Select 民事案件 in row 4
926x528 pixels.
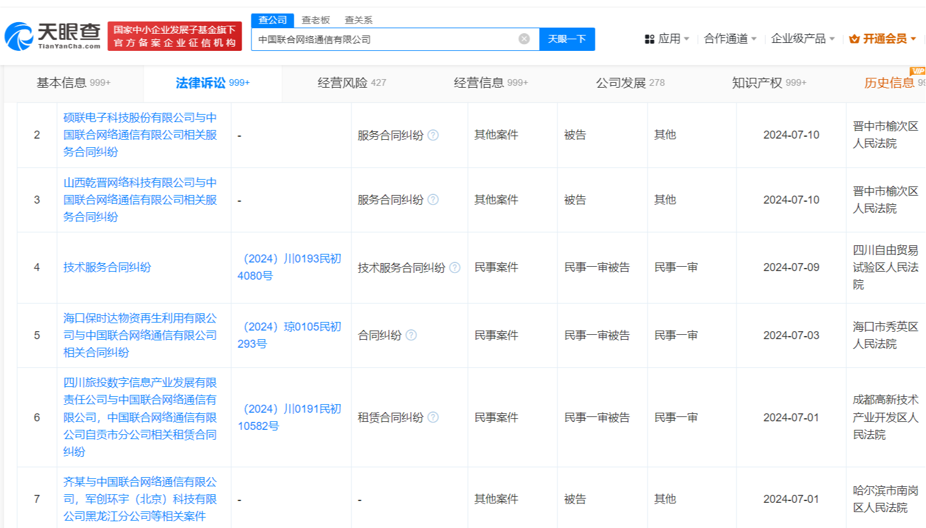pyautogui.click(x=496, y=267)
